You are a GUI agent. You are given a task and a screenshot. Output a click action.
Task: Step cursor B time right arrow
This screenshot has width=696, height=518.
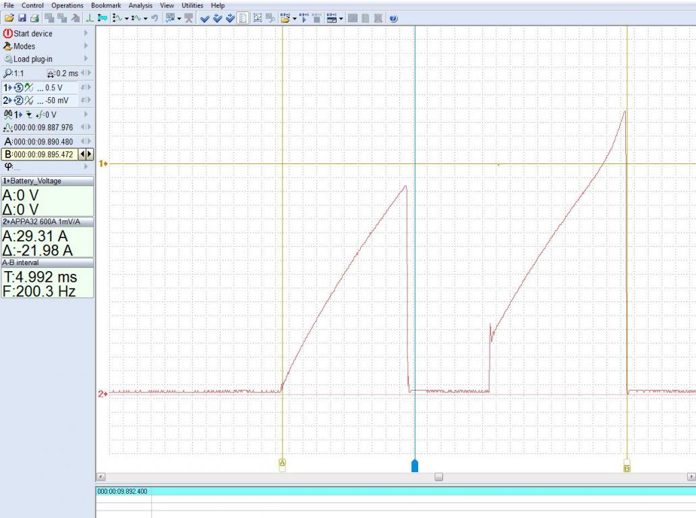[90, 154]
